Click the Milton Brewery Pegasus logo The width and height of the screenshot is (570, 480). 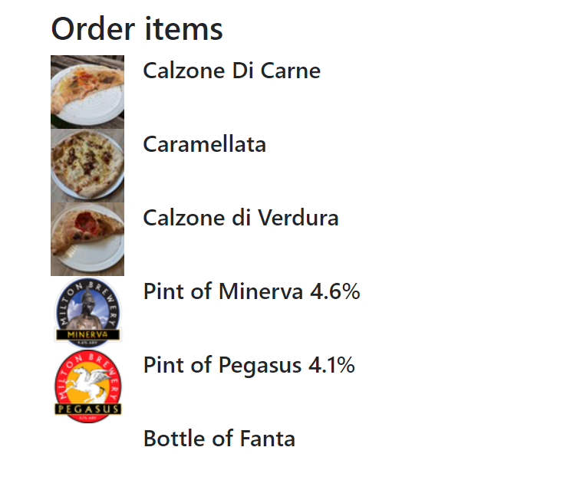pyautogui.click(x=87, y=386)
